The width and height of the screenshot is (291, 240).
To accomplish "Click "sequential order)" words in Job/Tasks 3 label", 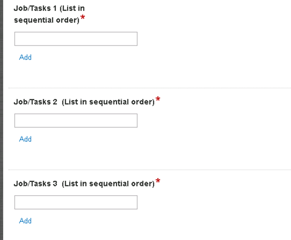I will click(122, 184).
